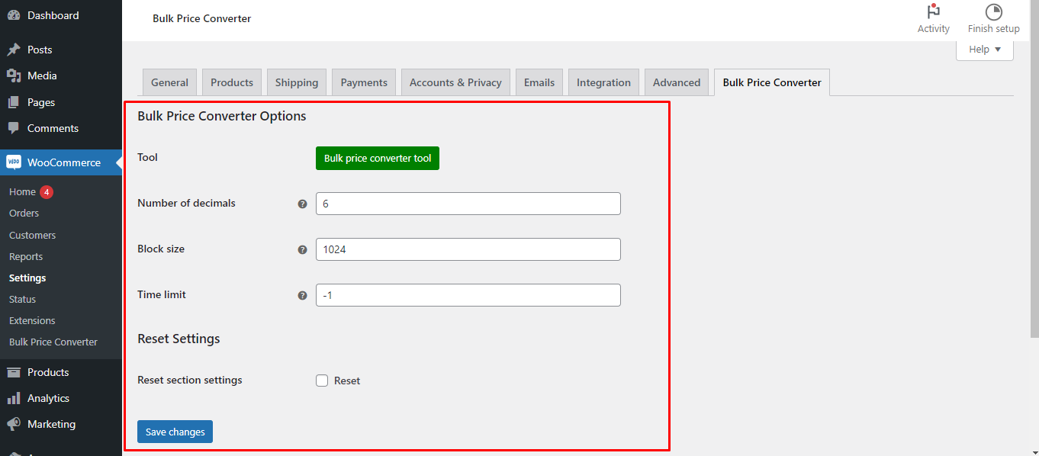
Task: Focus the Time limit input field
Action: click(468, 295)
